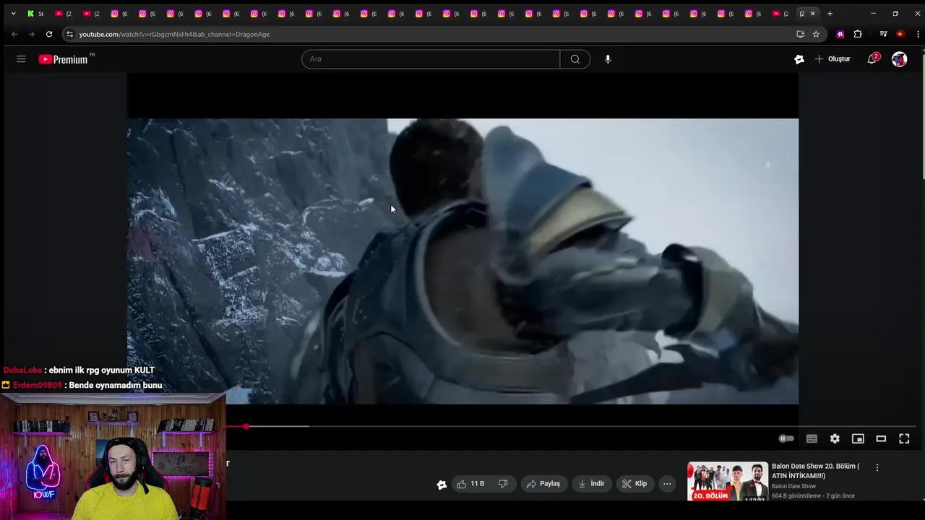The width and height of the screenshot is (925, 520).
Task: Click the neon avatar logo in the webcam overlay
Action: pos(43,472)
